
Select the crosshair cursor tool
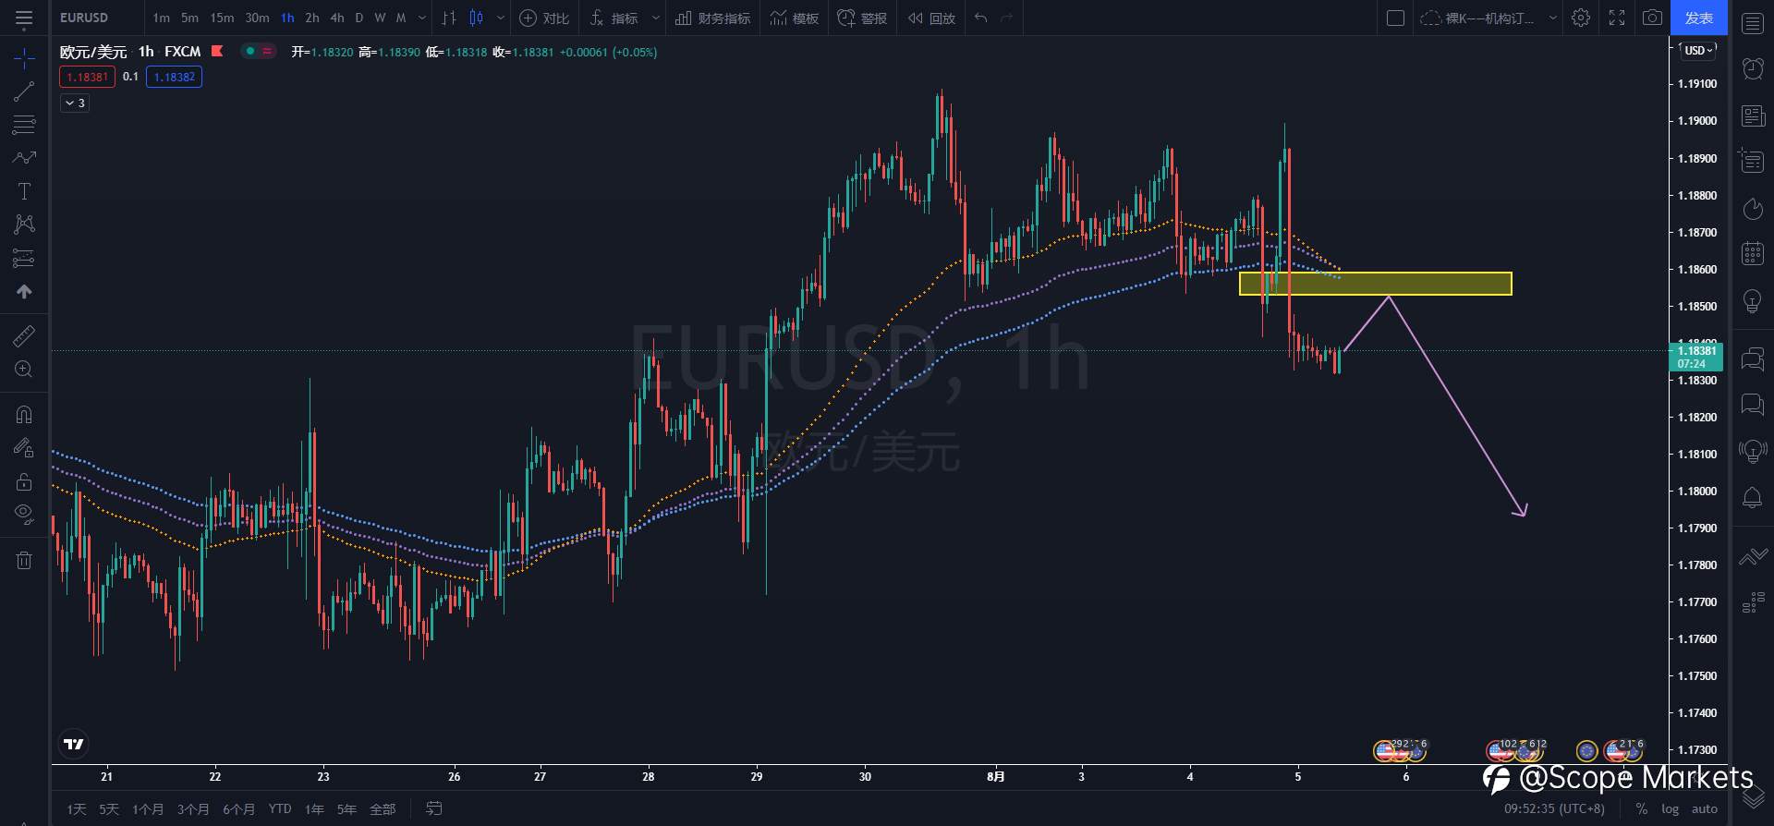[x=24, y=59]
